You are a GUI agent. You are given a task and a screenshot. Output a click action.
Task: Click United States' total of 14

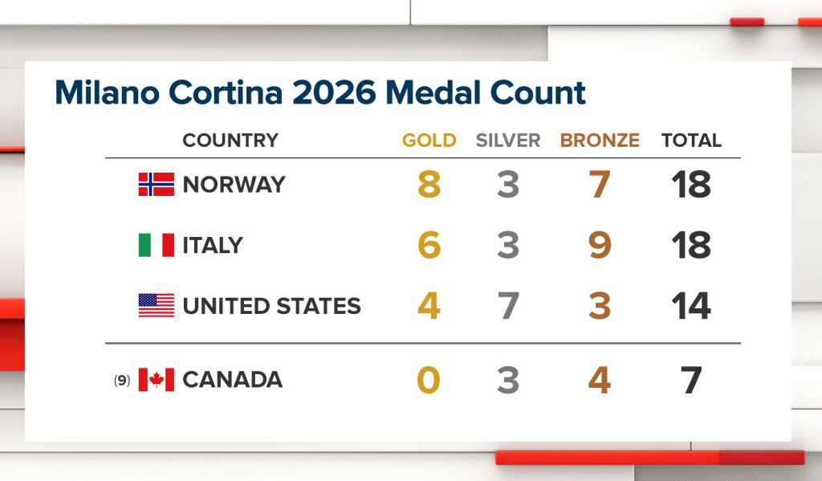tap(691, 306)
